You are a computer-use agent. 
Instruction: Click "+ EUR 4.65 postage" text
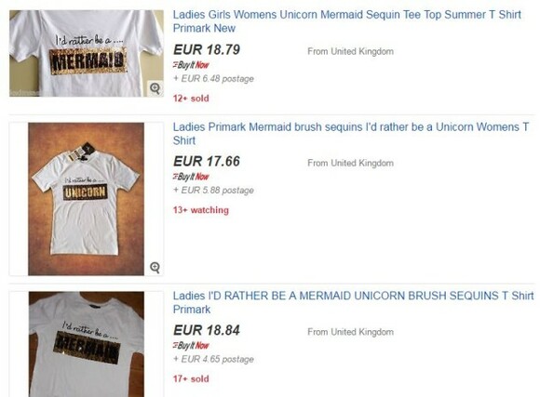(213, 359)
